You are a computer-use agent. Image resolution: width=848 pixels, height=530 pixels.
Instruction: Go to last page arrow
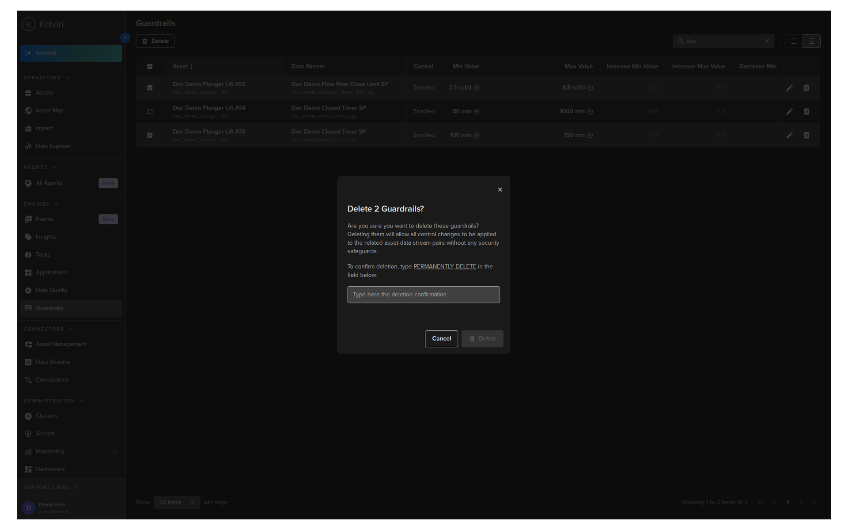click(x=814, y=502)
